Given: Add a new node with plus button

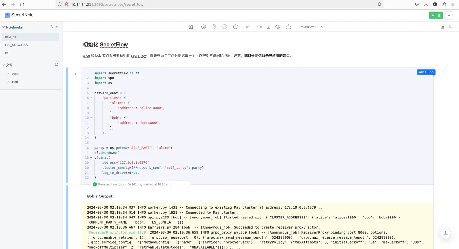Looking at the screenshot, I should [x=449, y=15].
